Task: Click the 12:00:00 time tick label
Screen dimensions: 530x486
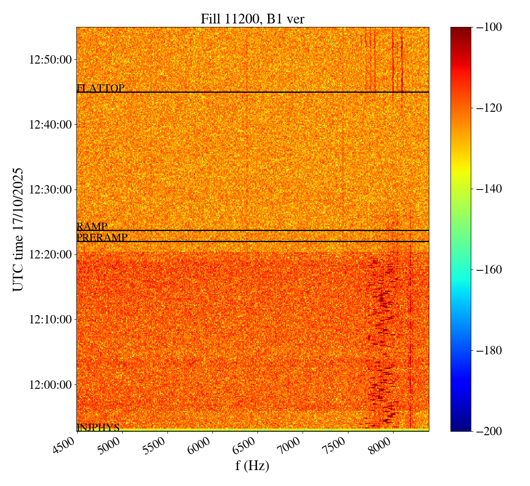Action: pos(50,384)
